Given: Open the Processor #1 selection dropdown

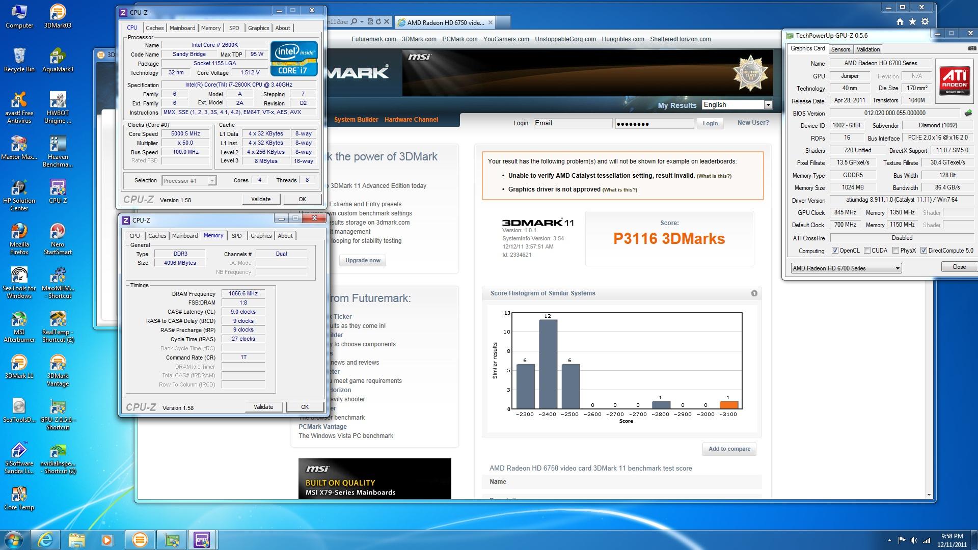Looking at the screenshot, I should click(188, 181).
